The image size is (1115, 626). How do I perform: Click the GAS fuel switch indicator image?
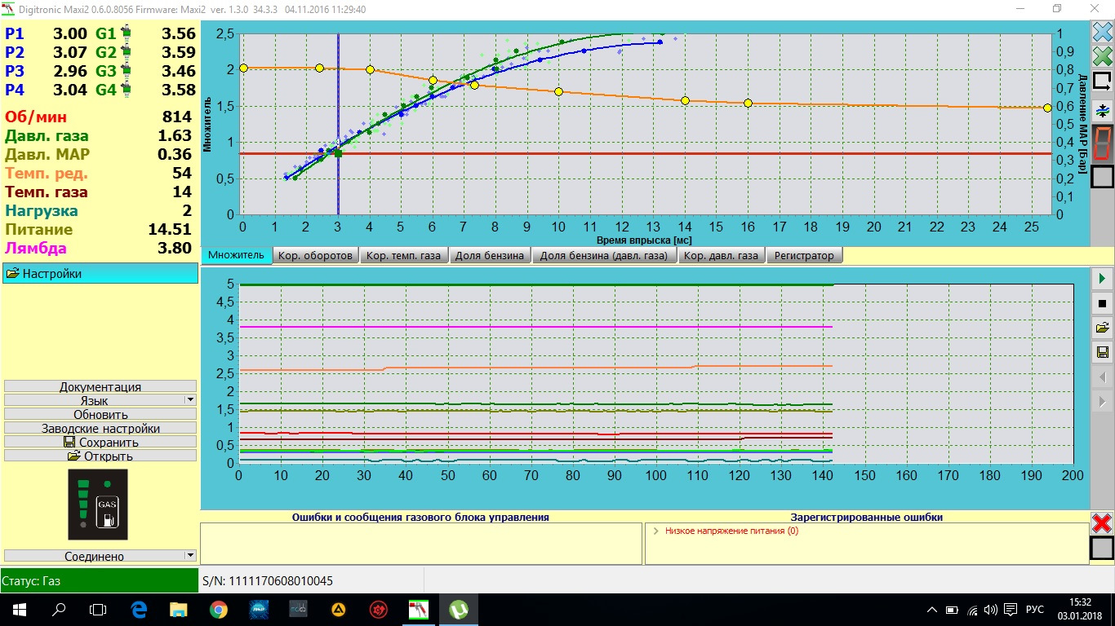(98, 504)
